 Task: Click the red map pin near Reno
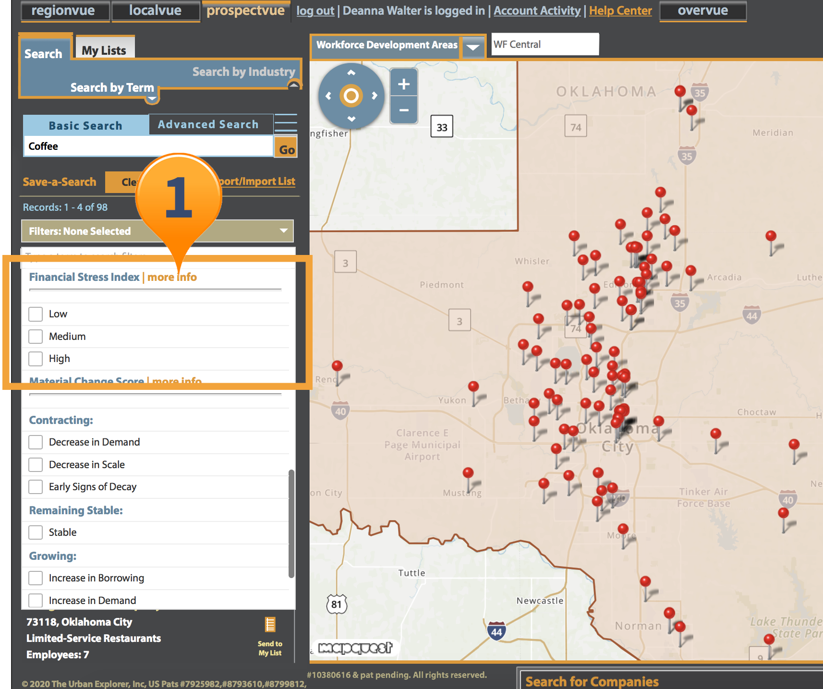click(x=338, y=366)
